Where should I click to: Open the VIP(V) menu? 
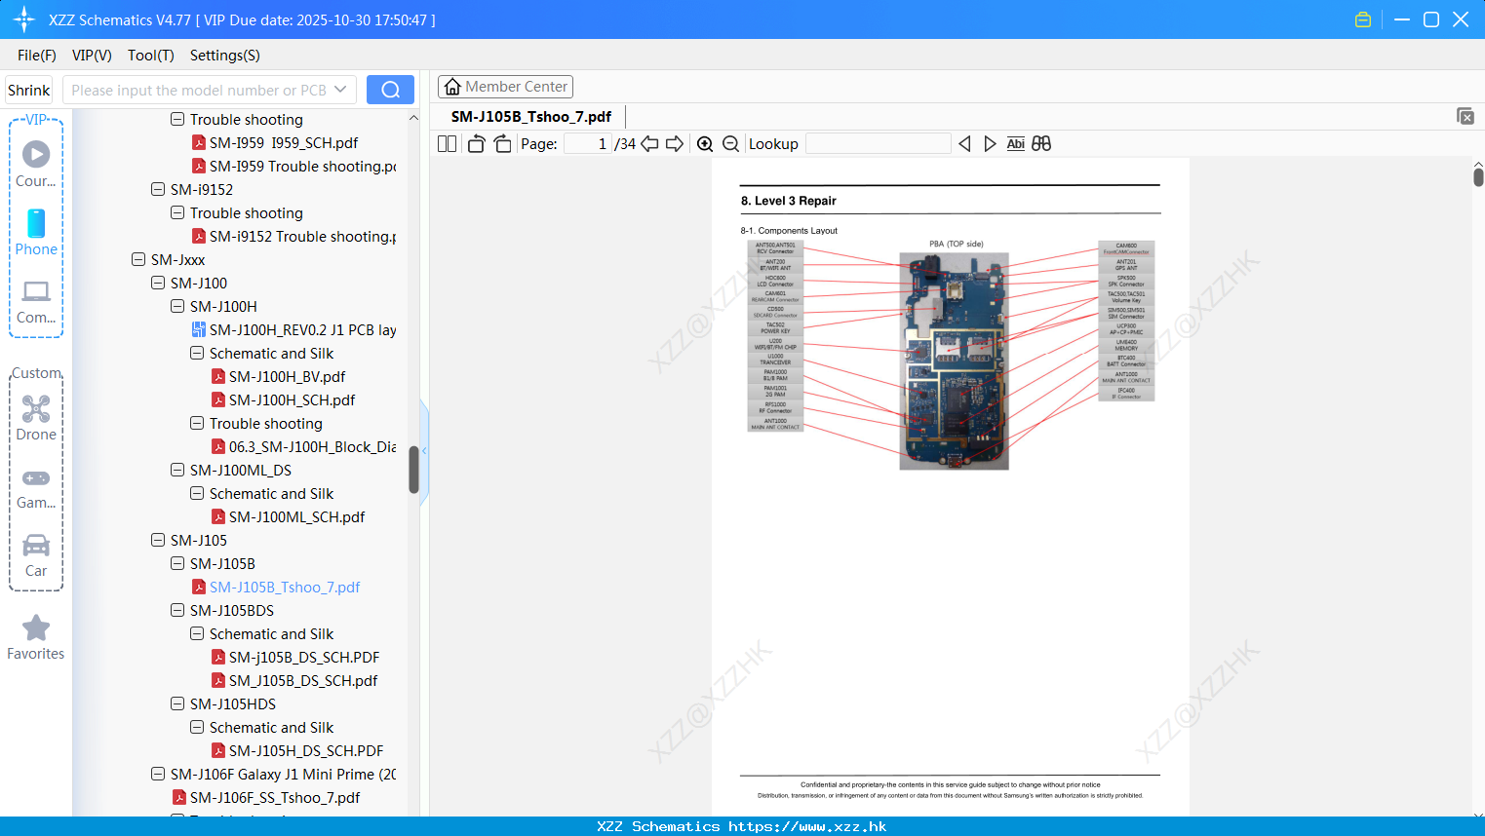[92, 56]
